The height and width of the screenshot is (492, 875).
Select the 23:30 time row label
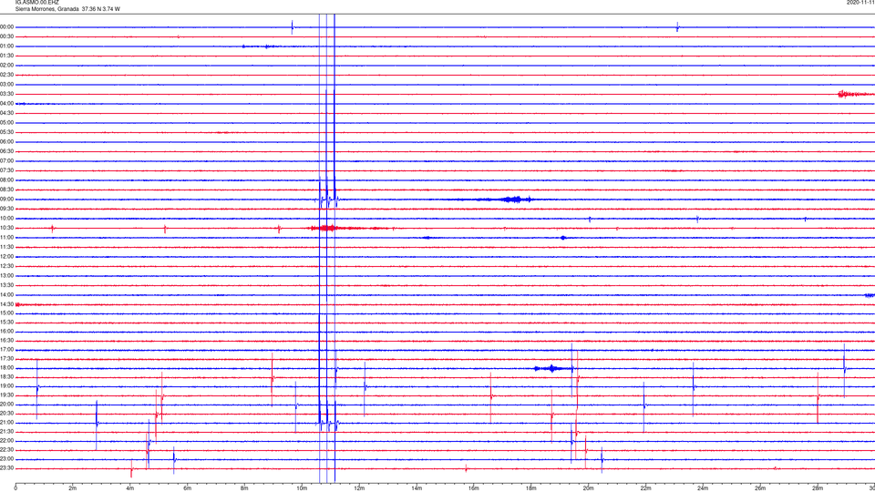click(7, 468)
